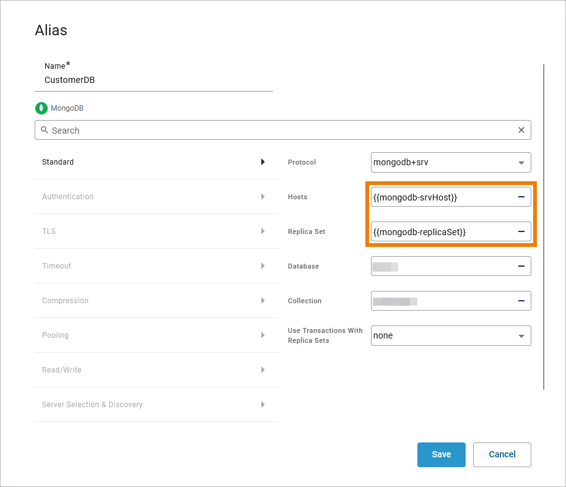The image size is (566, 487).
Task: Click the magnifier icon in search box
Action: [45, 130]
